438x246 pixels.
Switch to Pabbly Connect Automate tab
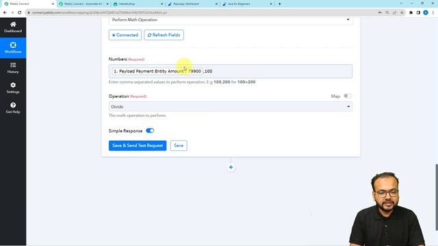tap(83, 4)
